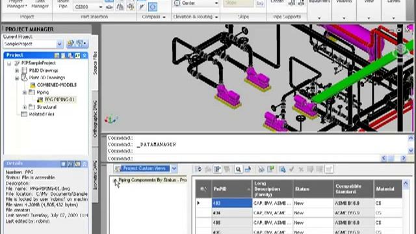Open the Visibility ribbon panel dropdown
Screen dimensions: 416x234
344,18
